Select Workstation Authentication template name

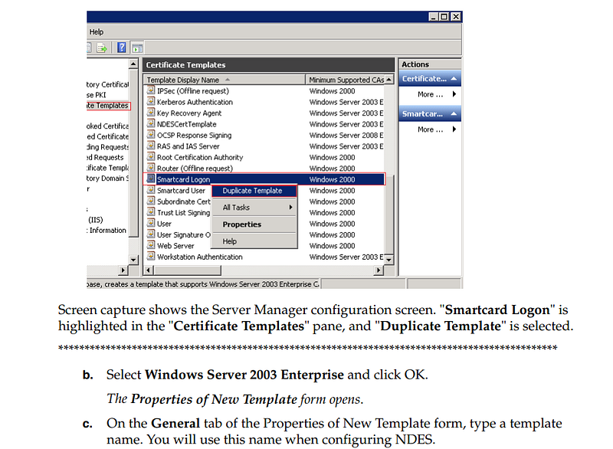pos(200,257)
